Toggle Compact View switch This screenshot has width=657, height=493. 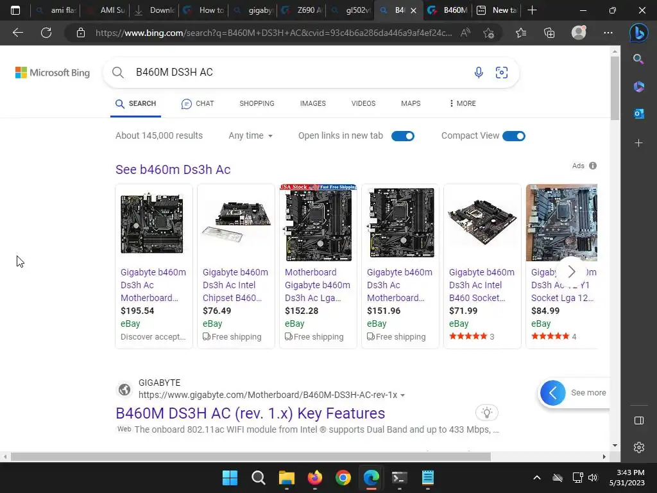[x=514, y=136]
